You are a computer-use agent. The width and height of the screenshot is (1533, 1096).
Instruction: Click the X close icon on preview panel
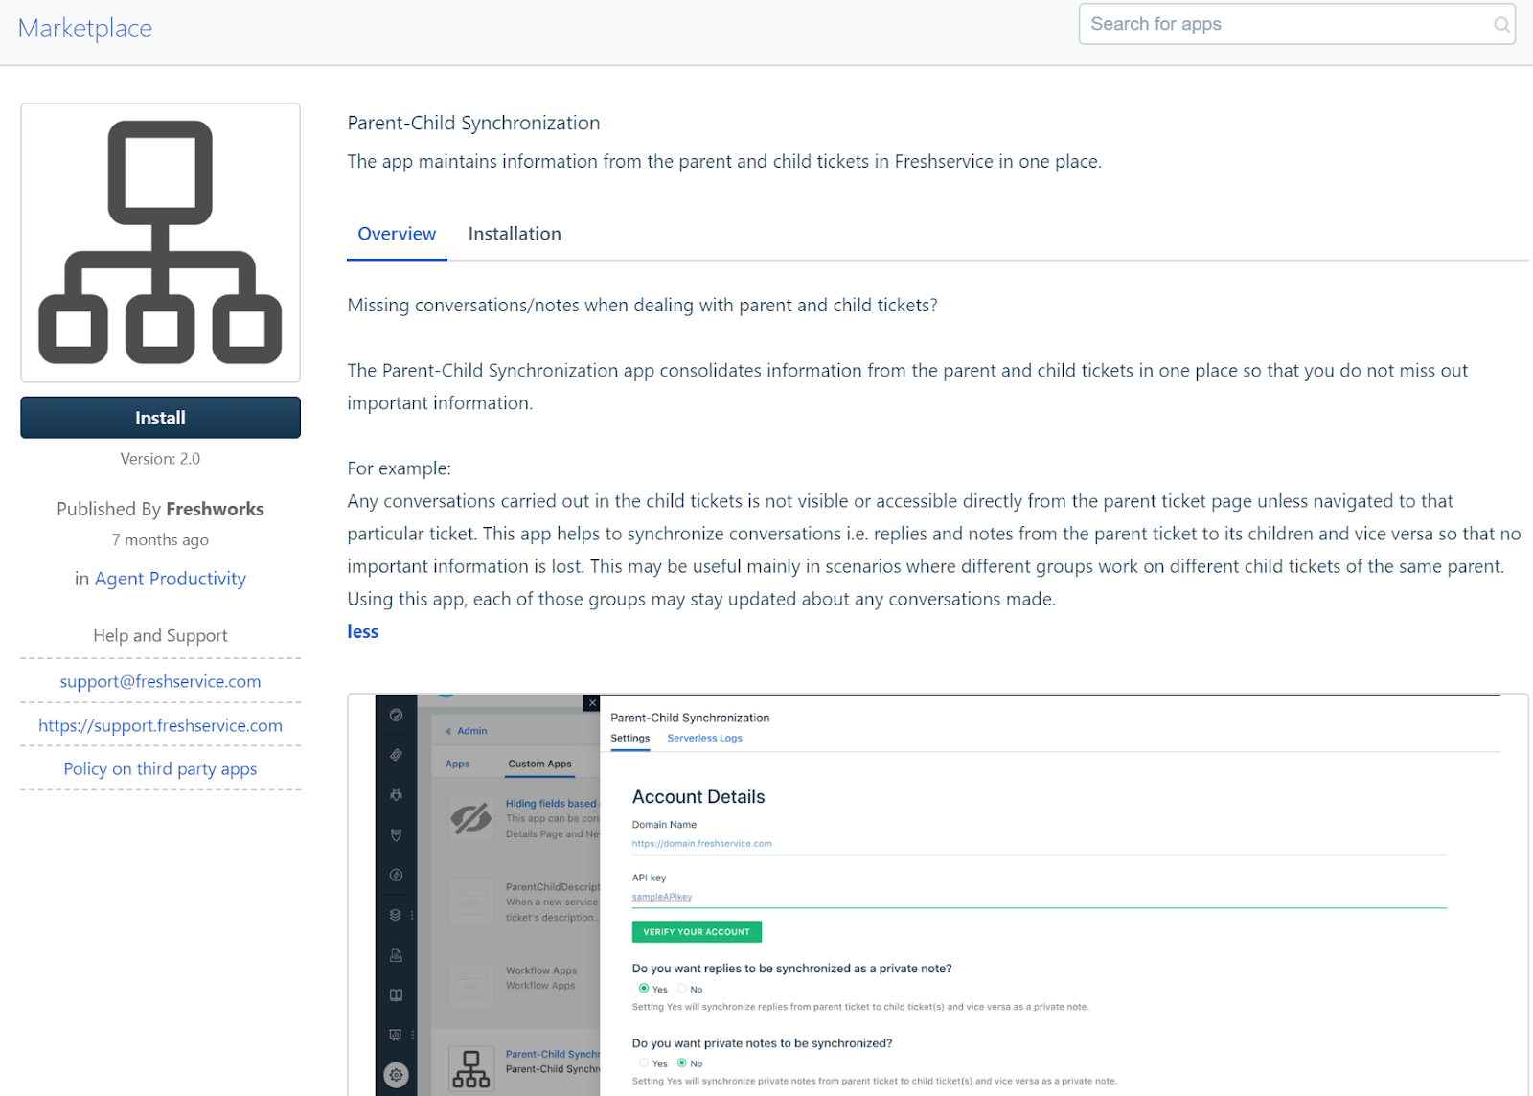coord(592,703)
